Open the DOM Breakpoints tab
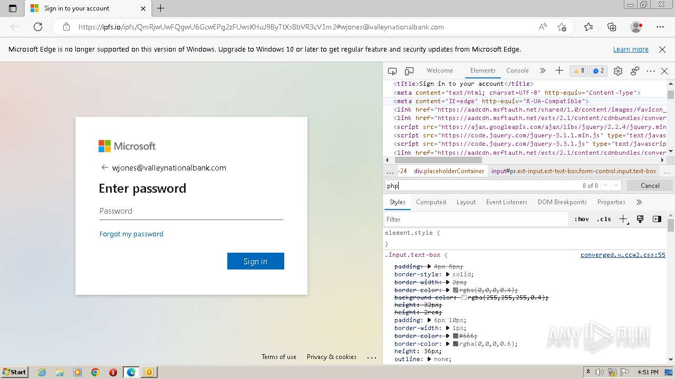 click(x=562, y=202)
